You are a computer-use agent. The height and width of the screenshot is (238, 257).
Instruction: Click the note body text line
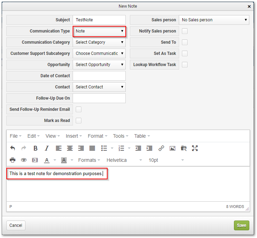(x=56, y=174)
